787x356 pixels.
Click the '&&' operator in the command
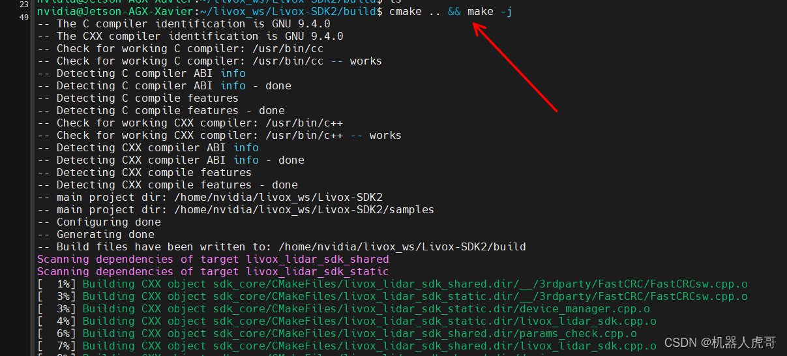(454, 12)
